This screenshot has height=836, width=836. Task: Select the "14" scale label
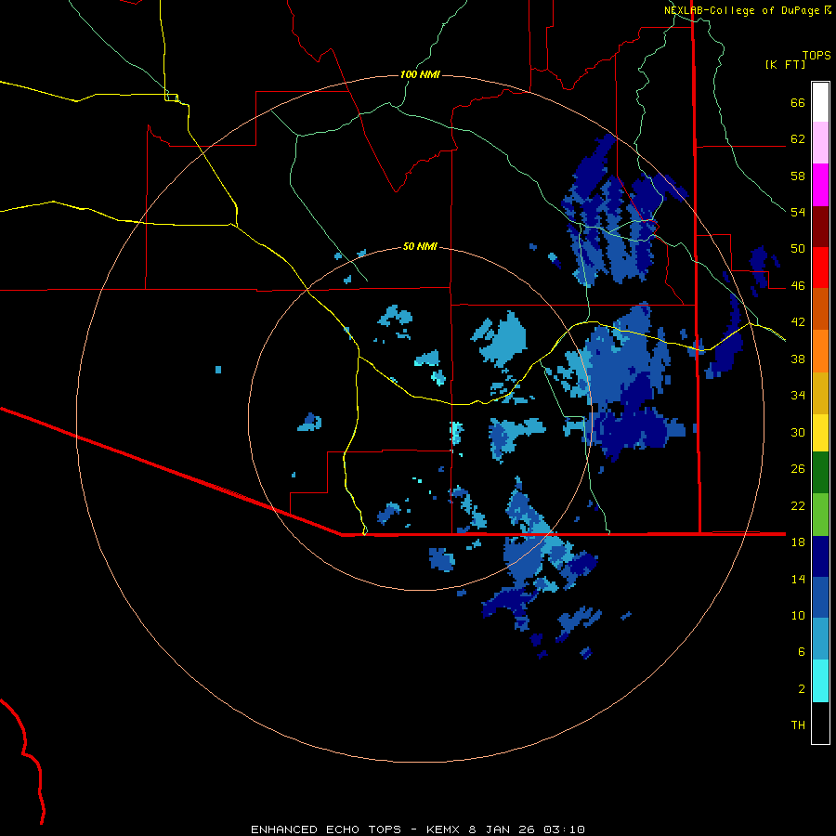[x=798, y=579]
